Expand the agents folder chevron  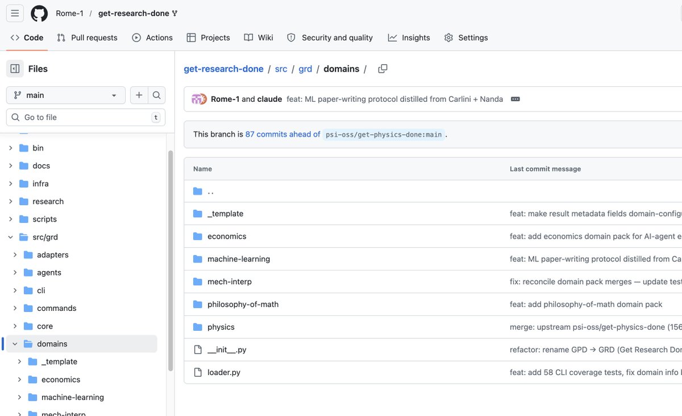[15, 272]
